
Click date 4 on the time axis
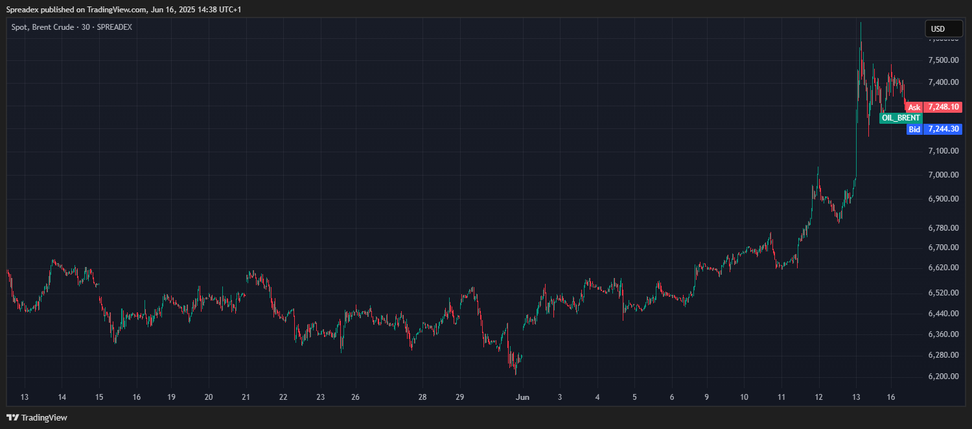pos(597,397)
